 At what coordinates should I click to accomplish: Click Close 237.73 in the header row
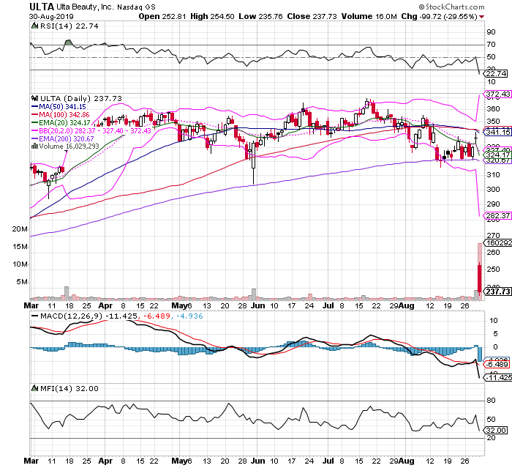point(312,16)
